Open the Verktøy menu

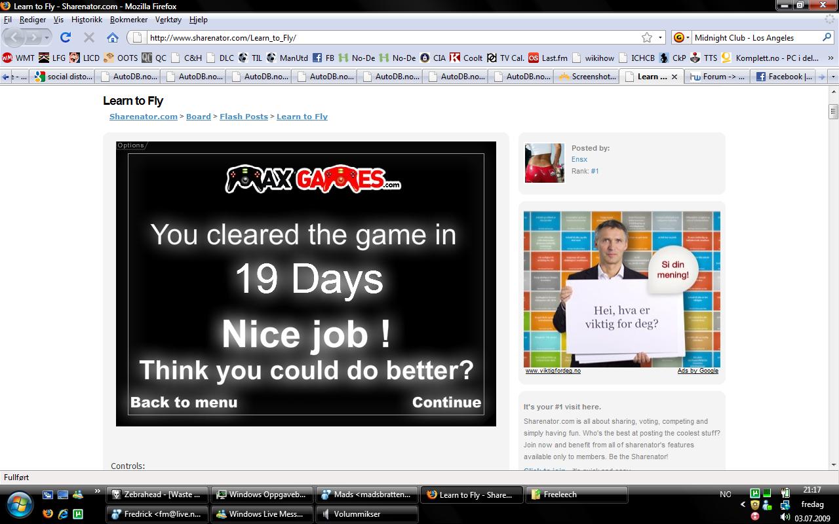tap(168, 20)
